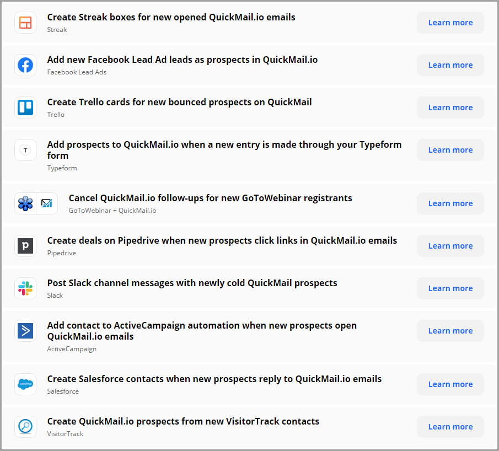Open the Cancel QuickMail.io follow-ups title
The height and width of the screenshot is (451, 499).
point(210,198)
